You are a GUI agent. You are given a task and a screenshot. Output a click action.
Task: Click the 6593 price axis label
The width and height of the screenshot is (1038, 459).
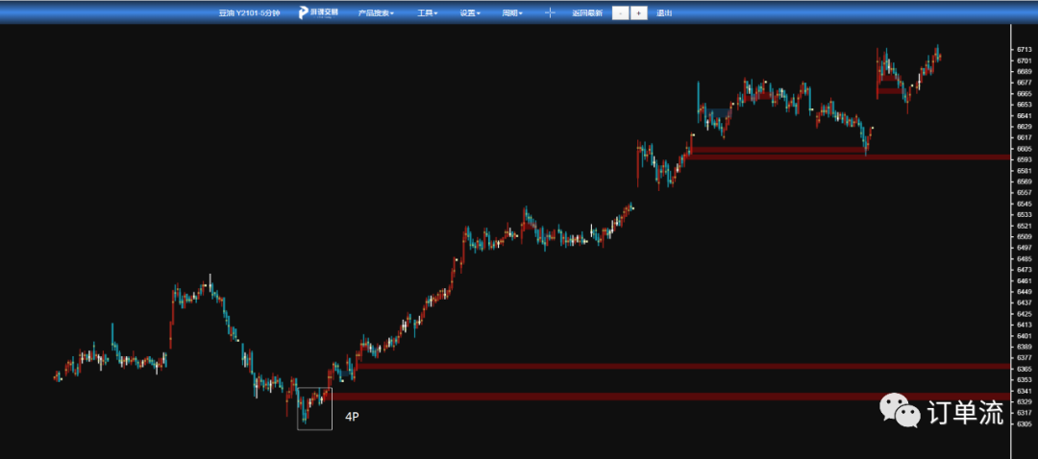(1024, 159)
